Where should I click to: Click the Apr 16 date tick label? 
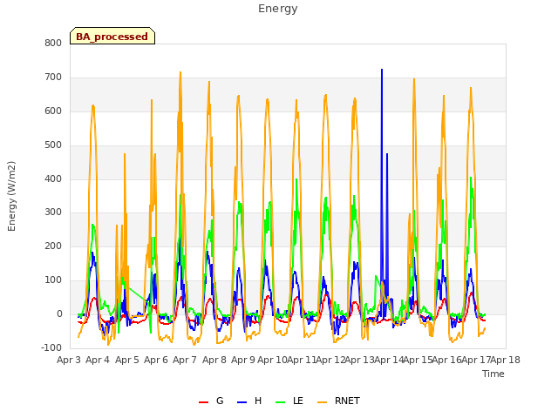tap(447, 360)
